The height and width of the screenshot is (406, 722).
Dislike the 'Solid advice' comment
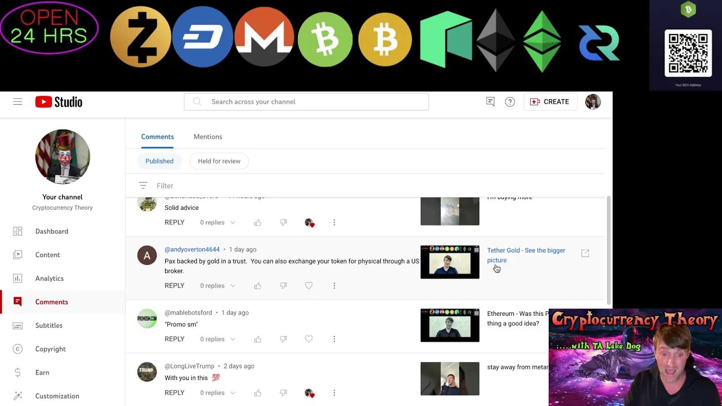(x=283, y=223)
